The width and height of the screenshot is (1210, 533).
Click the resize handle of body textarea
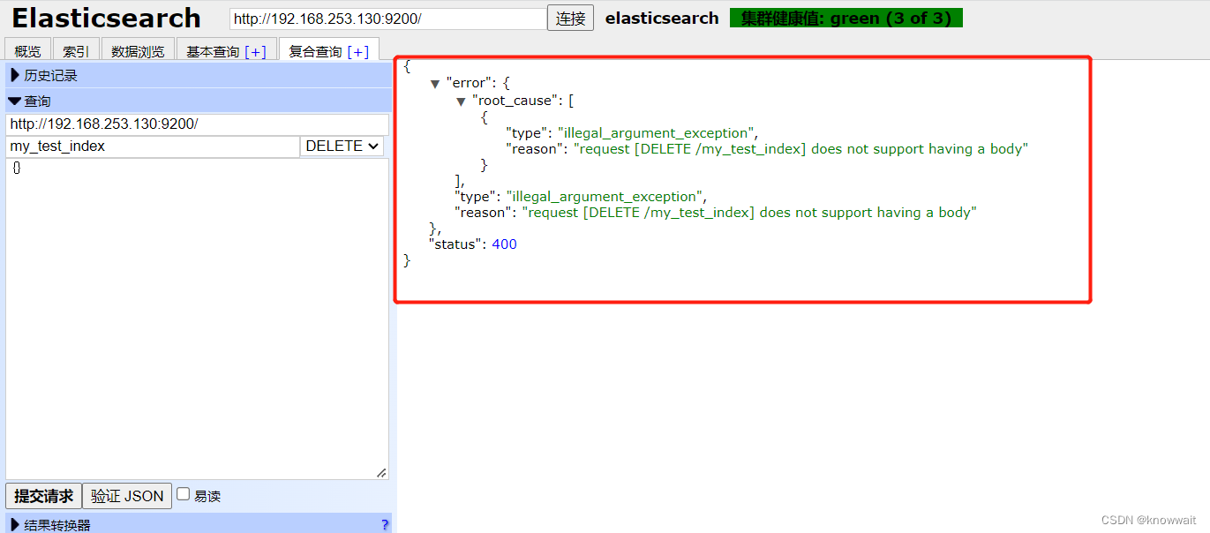coord(381,473)
